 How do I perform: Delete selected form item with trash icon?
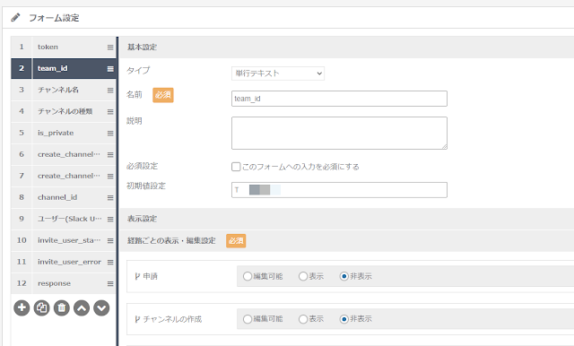tap(62, 307)
